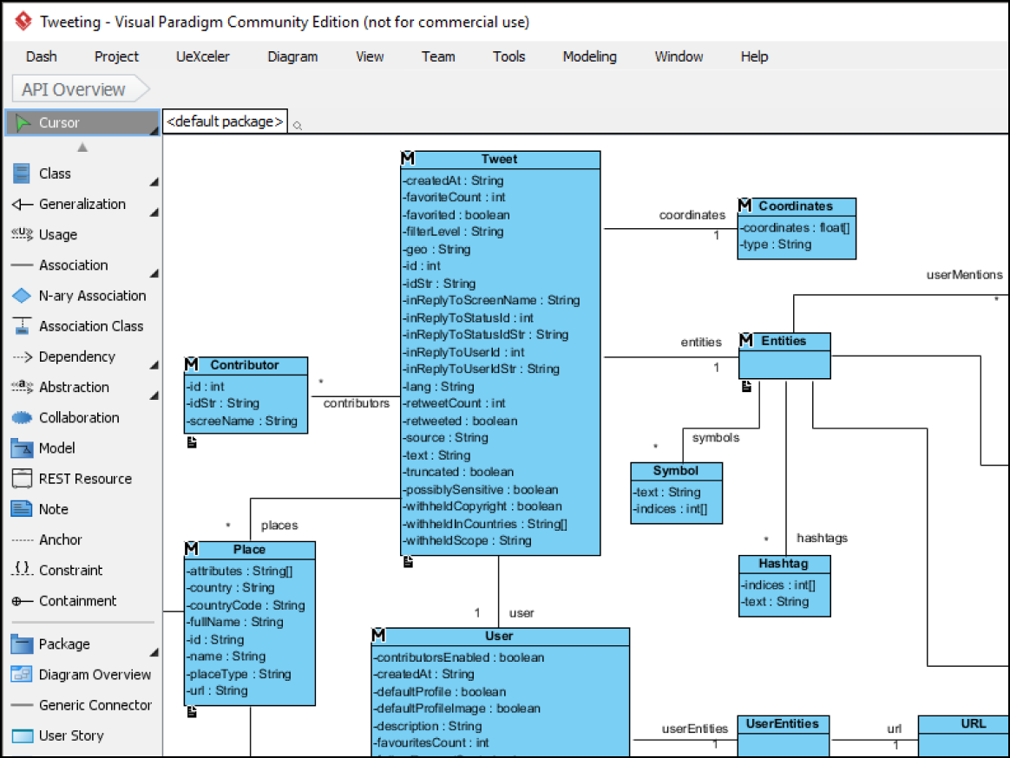Expand the Generalization tool submenu arrow
Screen dimensions: 1010x758
pos(154,212)
